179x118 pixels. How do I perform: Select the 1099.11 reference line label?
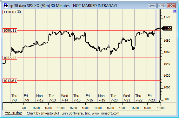[x=10, y=31]
